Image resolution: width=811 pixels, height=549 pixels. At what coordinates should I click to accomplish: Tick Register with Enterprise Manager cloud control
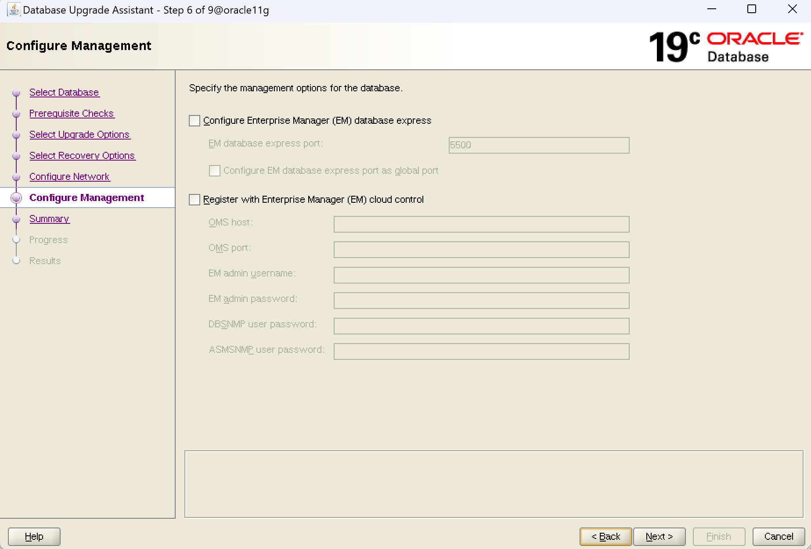coord(195,200)
